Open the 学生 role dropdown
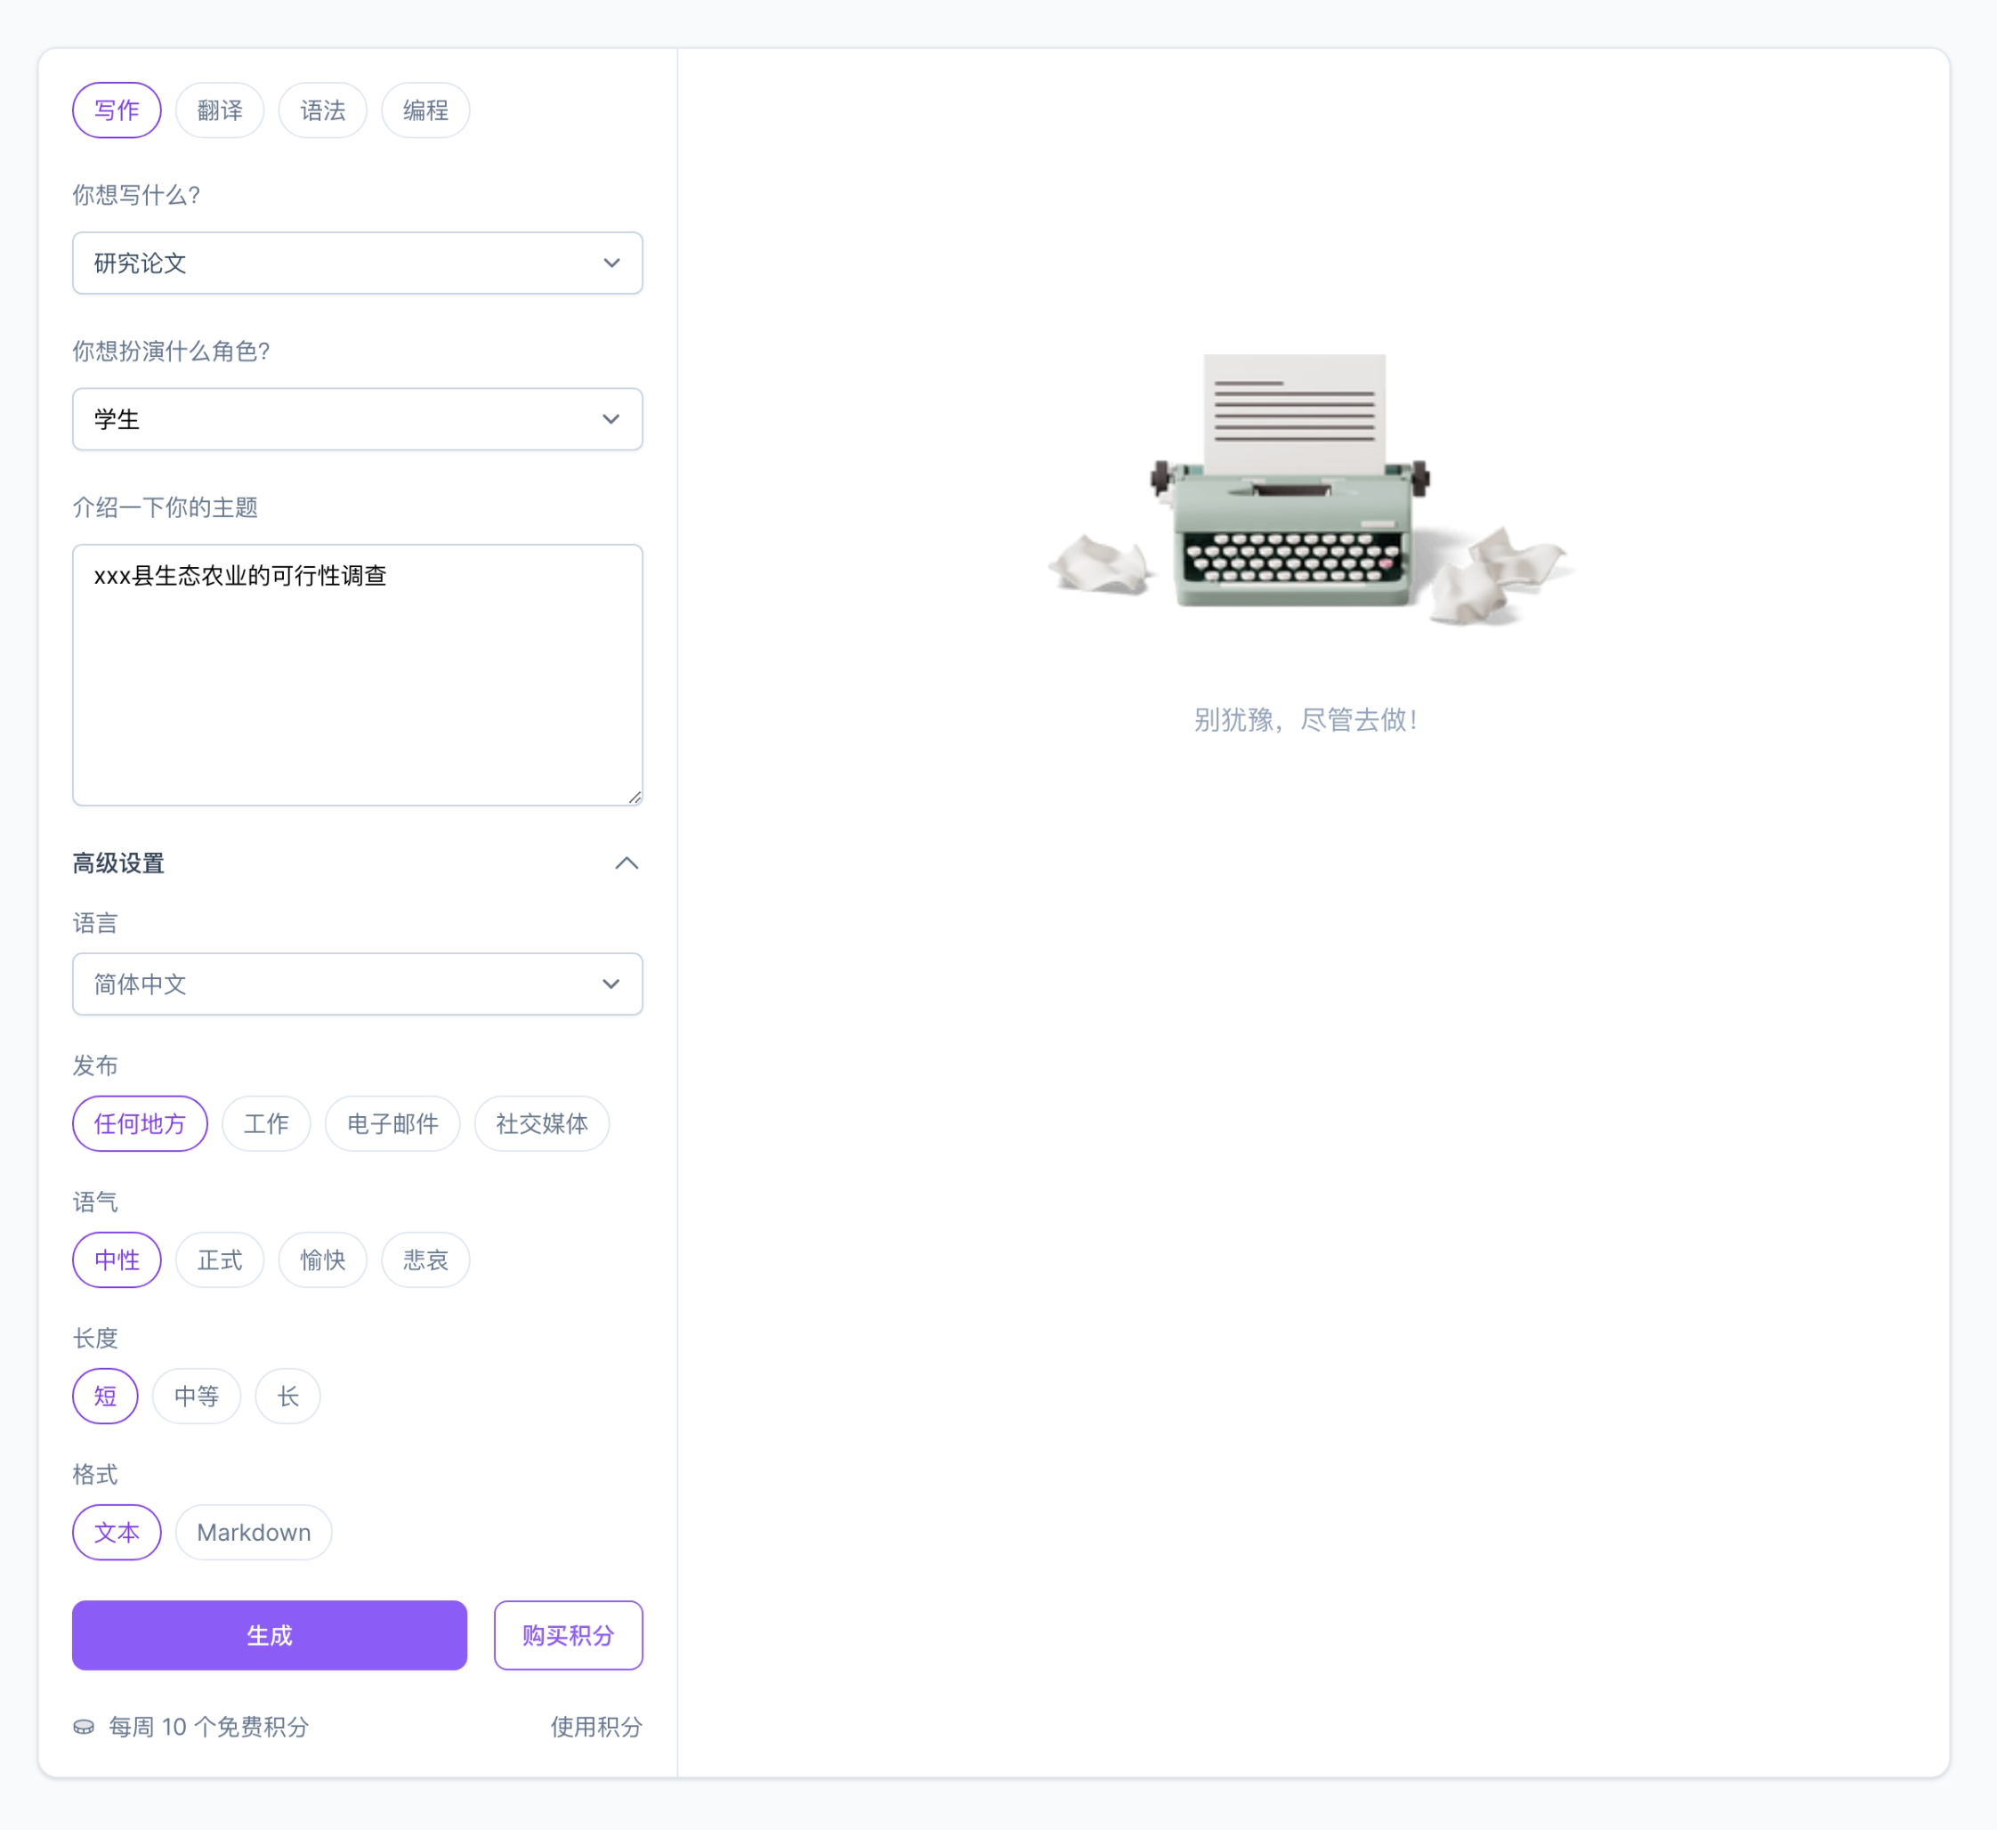 pyautogui.click(x=357, y=419)
